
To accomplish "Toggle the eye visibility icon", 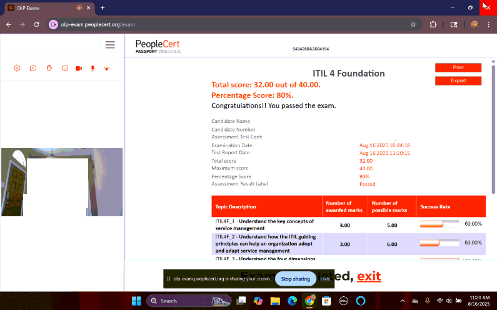I will pyautogui.click(x=107, y=68).
